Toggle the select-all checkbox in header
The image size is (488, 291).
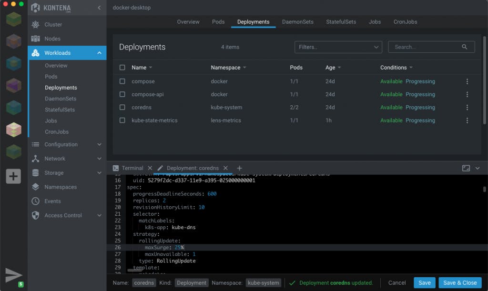click(x=122, y=68)
